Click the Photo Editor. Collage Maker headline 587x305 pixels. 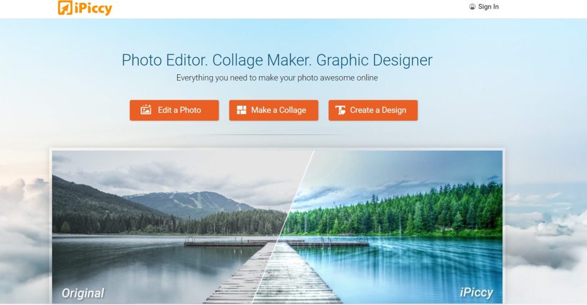point(277,60)
